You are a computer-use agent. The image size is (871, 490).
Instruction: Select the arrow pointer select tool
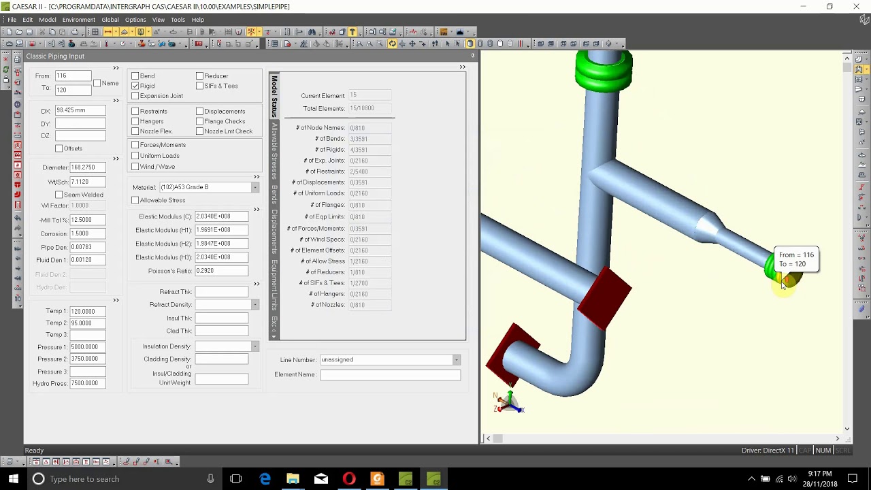447,44
